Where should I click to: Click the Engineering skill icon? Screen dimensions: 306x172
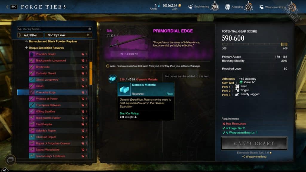pos(190,7)
